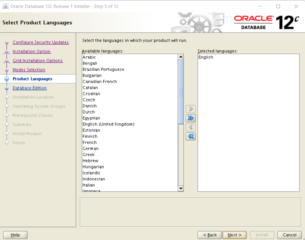
Task: Go to the Database Edition step
Action: coord(30,88)
